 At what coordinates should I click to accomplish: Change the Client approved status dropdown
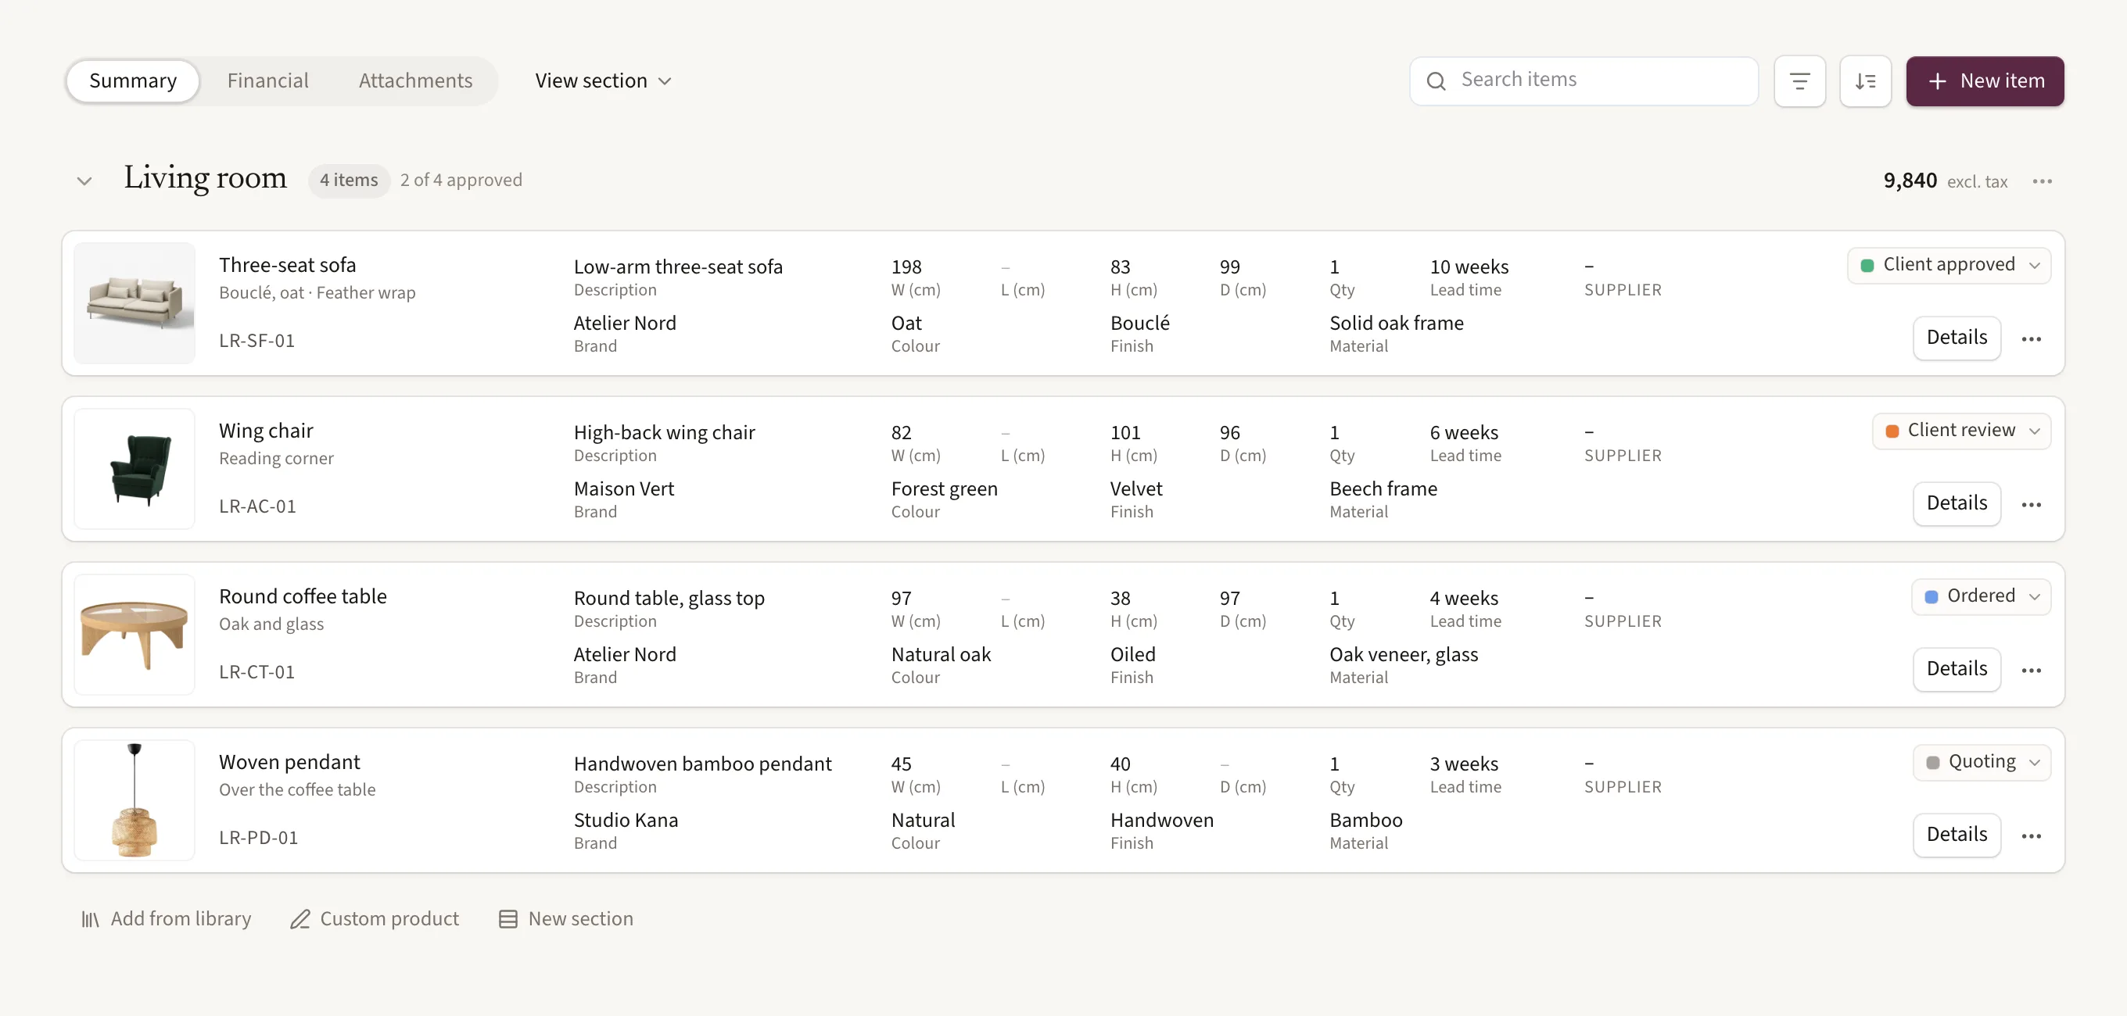coord(1949,265)
